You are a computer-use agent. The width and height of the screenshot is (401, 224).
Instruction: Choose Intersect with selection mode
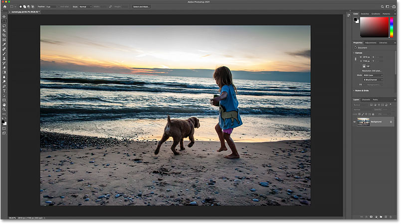click(x=33, y=6)
